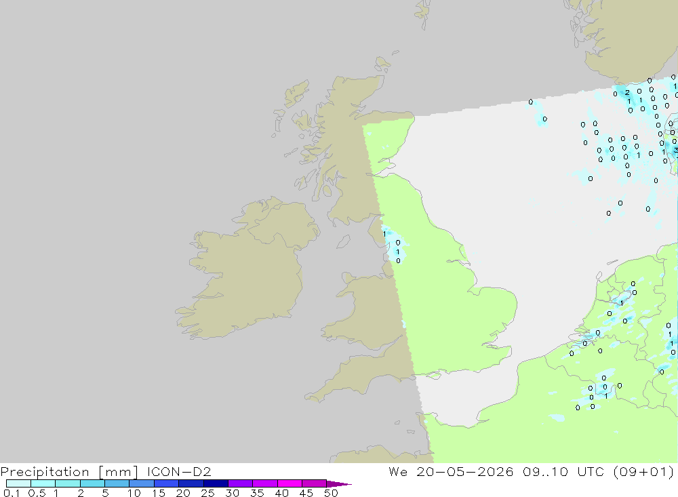Viewport: 678px width, 497px height.
Task: Select the 25–30 mm navy legend swatch
Action: [216, 483]
